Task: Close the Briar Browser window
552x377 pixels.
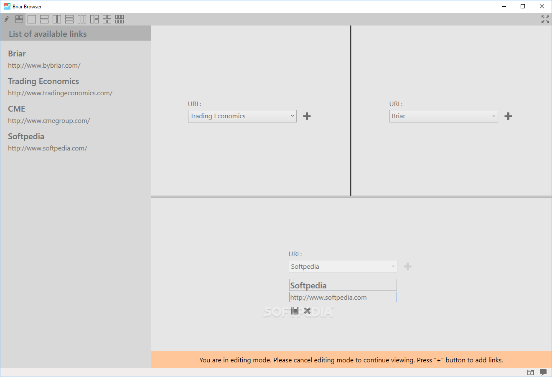Action: [542, 6]
